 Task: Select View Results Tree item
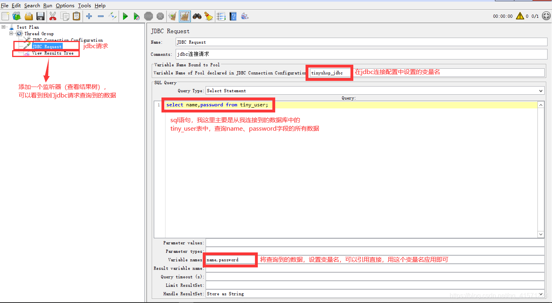click(53, 53)
